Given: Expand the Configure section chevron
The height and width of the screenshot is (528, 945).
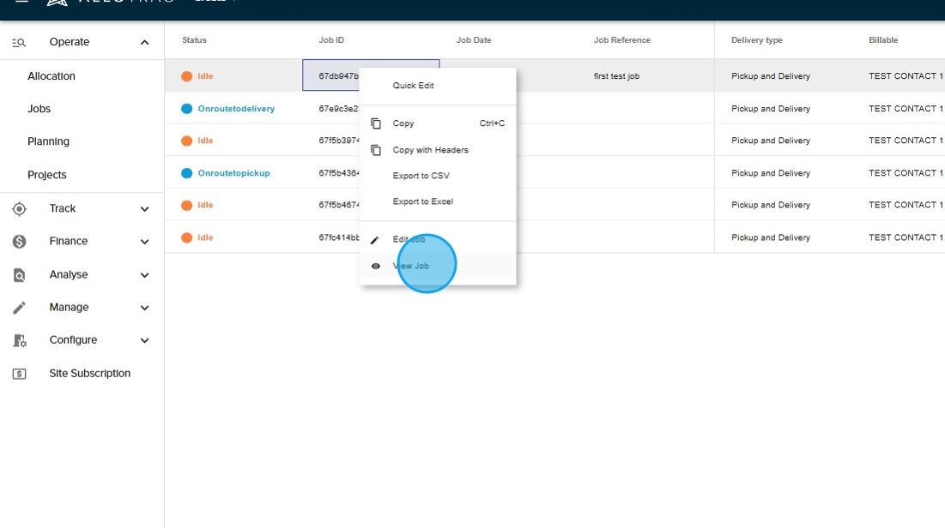Looking at the screenshot, I should point(144,340).
